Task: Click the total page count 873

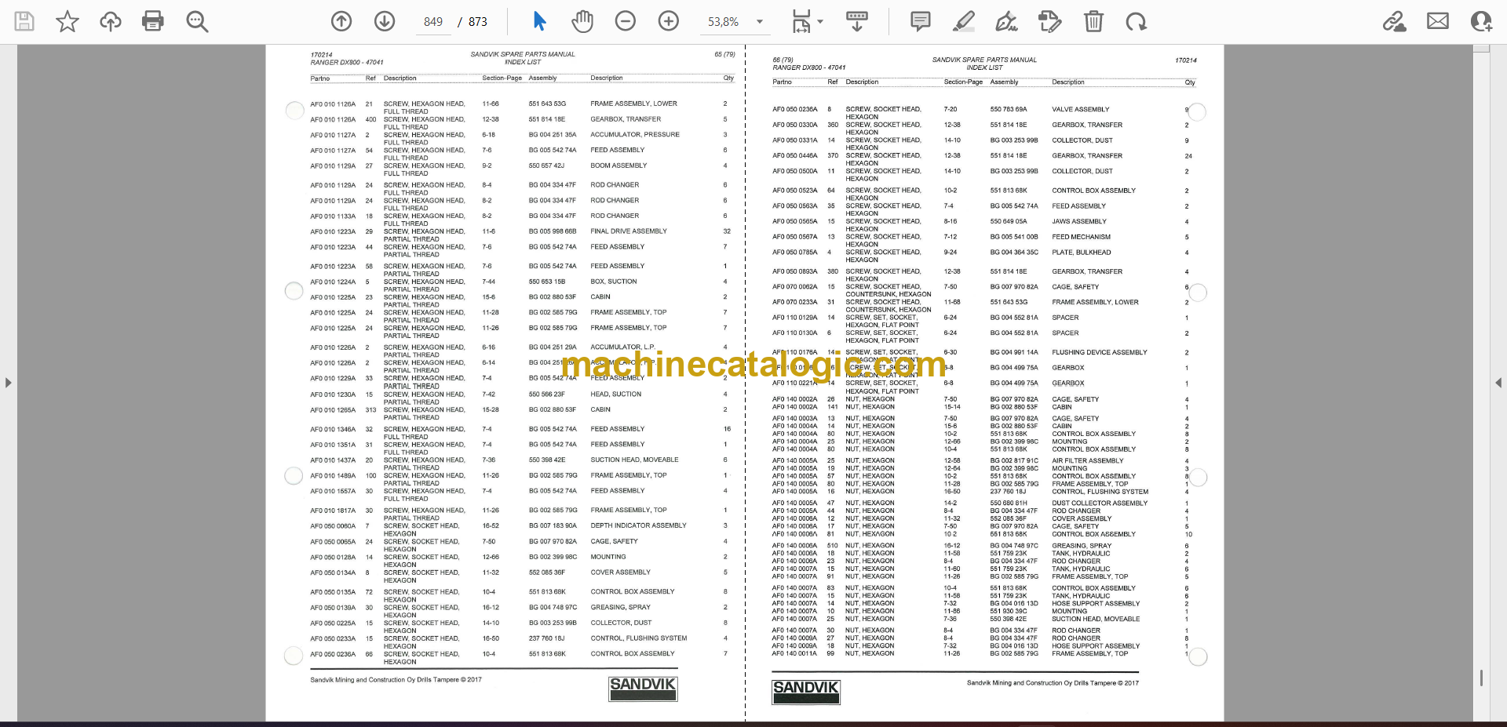Action: (x=478, y=22)
